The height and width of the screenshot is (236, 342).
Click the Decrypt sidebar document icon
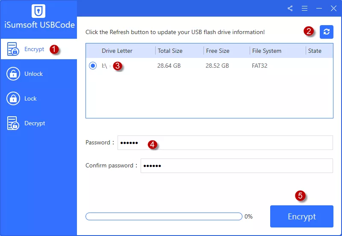[x=13, y=123]
